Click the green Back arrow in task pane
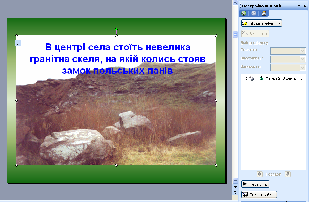This screenshot has width=309, height=202. coord(244,13)
